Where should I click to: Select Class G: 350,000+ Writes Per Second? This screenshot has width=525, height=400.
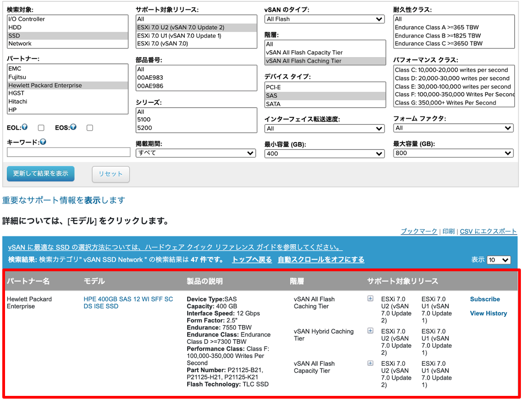coord(454,103)
